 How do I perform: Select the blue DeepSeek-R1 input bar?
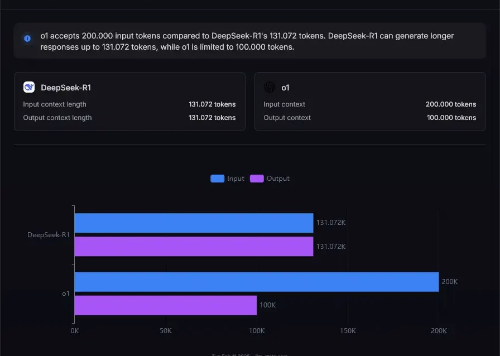[x=194, y=223]
